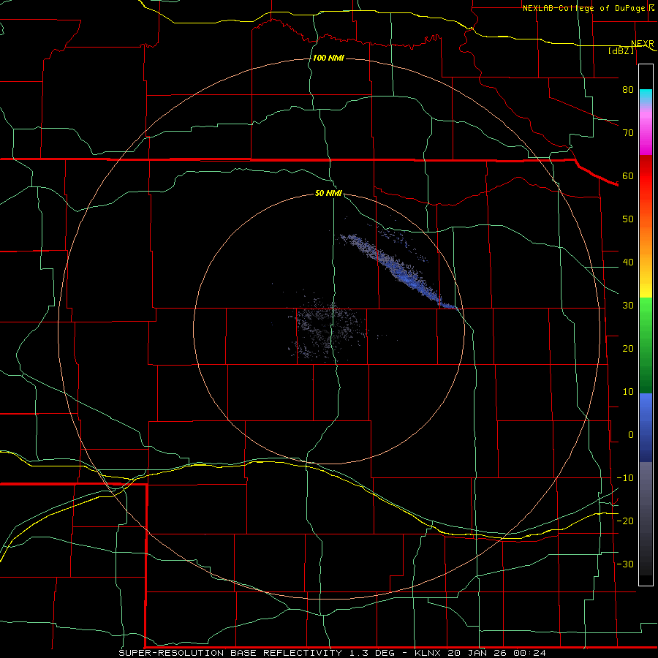This screenshot has width=658, height=658.
Task: Click the 80 value on the dBZ scale
Action: 628,90
